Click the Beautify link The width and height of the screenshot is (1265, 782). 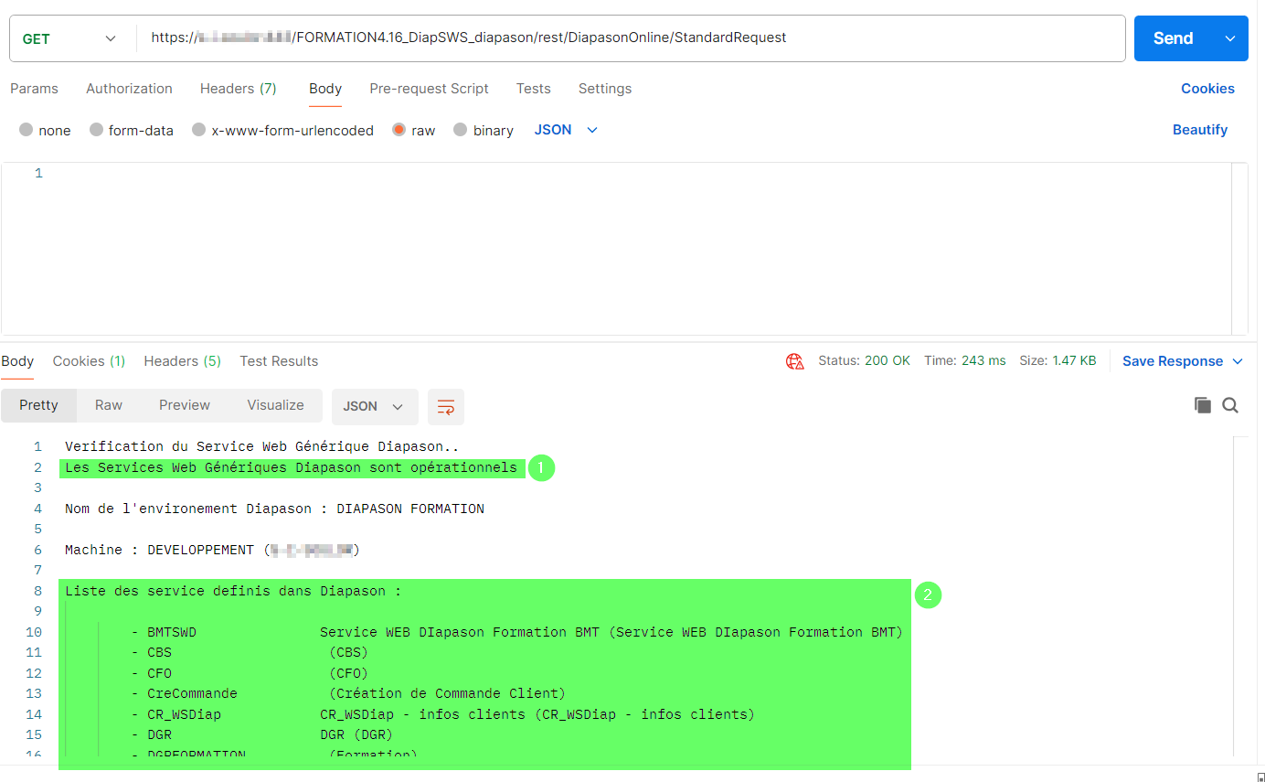point(1199,130)
